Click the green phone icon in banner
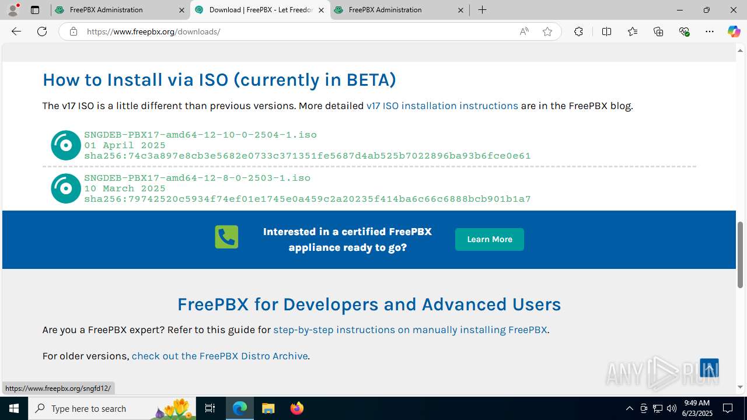Image resolution: width=747 pixels, height=420 pixels. coord(226,237)
